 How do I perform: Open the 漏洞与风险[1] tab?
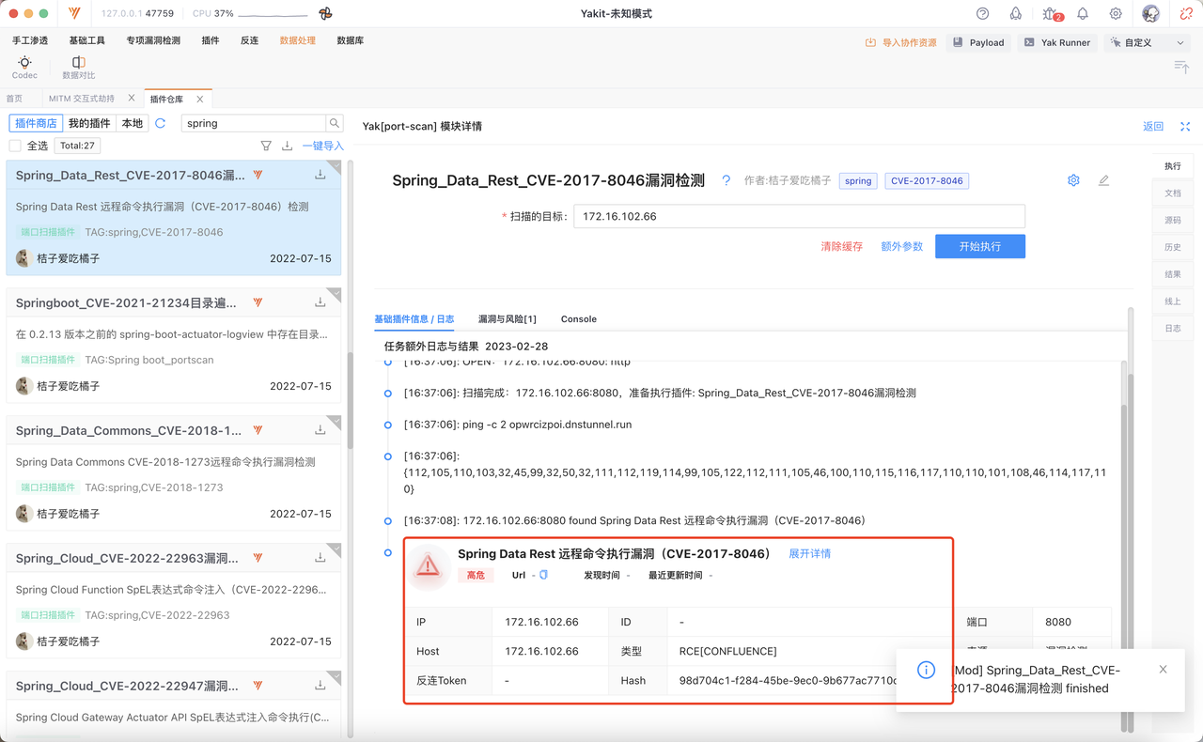tap(507, 319)
